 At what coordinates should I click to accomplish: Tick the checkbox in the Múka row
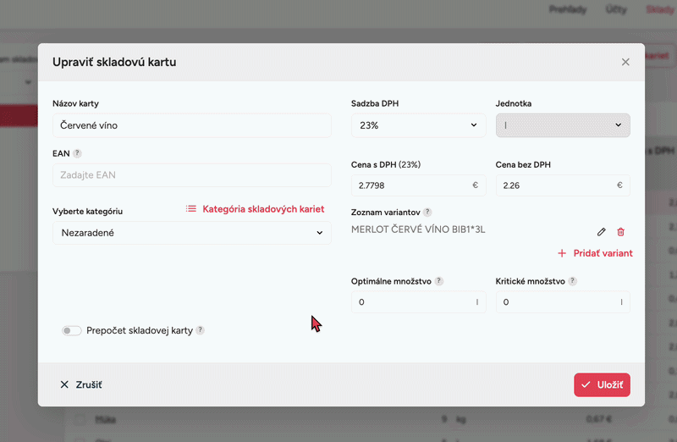[x=80, y=419]
